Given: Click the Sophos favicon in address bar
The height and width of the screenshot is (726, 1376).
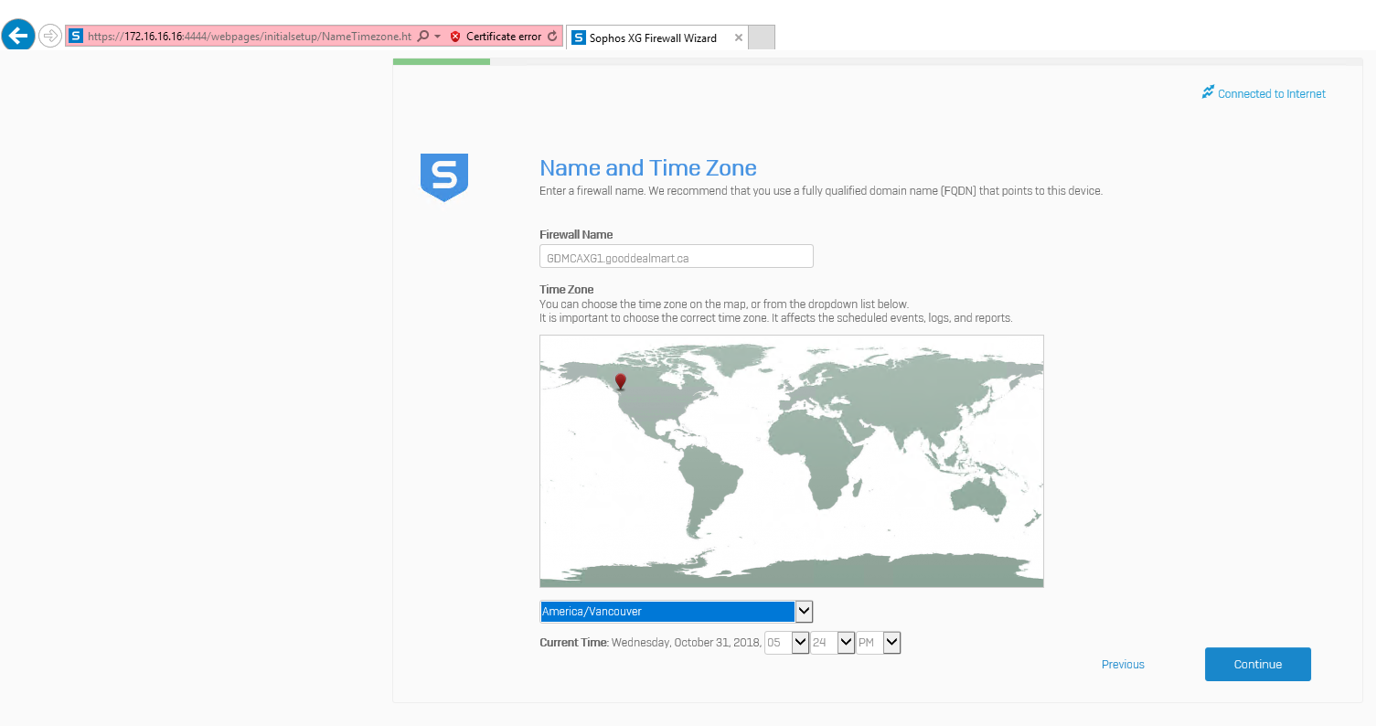Looking at the screenshot, I should tap(77, 37).
